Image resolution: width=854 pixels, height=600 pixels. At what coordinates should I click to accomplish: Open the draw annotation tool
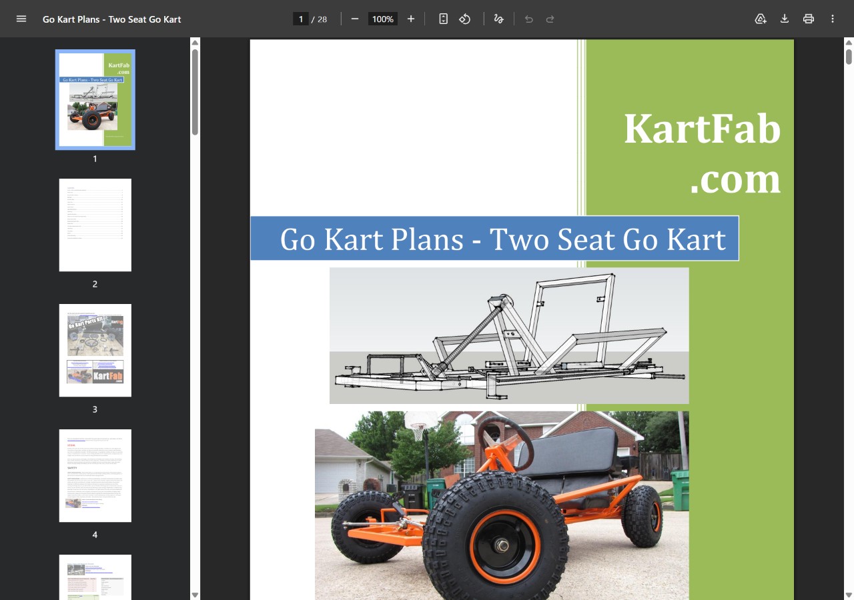[498, 19]
